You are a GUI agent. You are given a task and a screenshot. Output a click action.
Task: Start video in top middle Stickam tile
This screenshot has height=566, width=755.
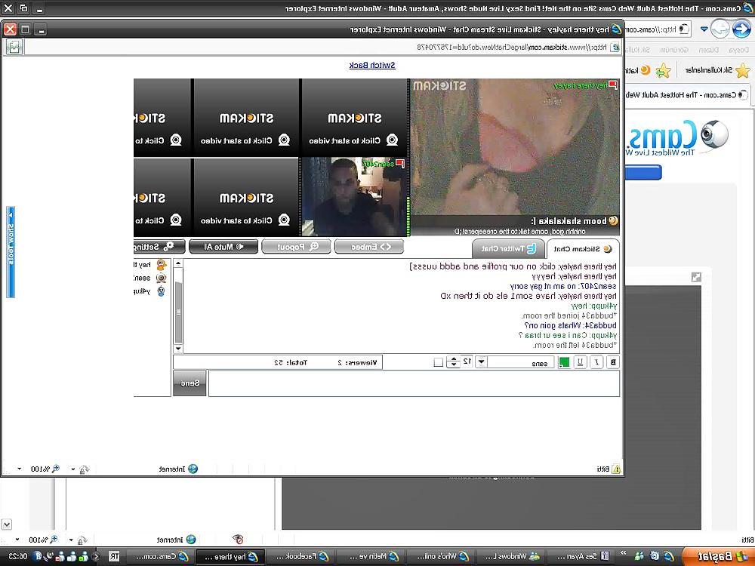click(246, 118)
